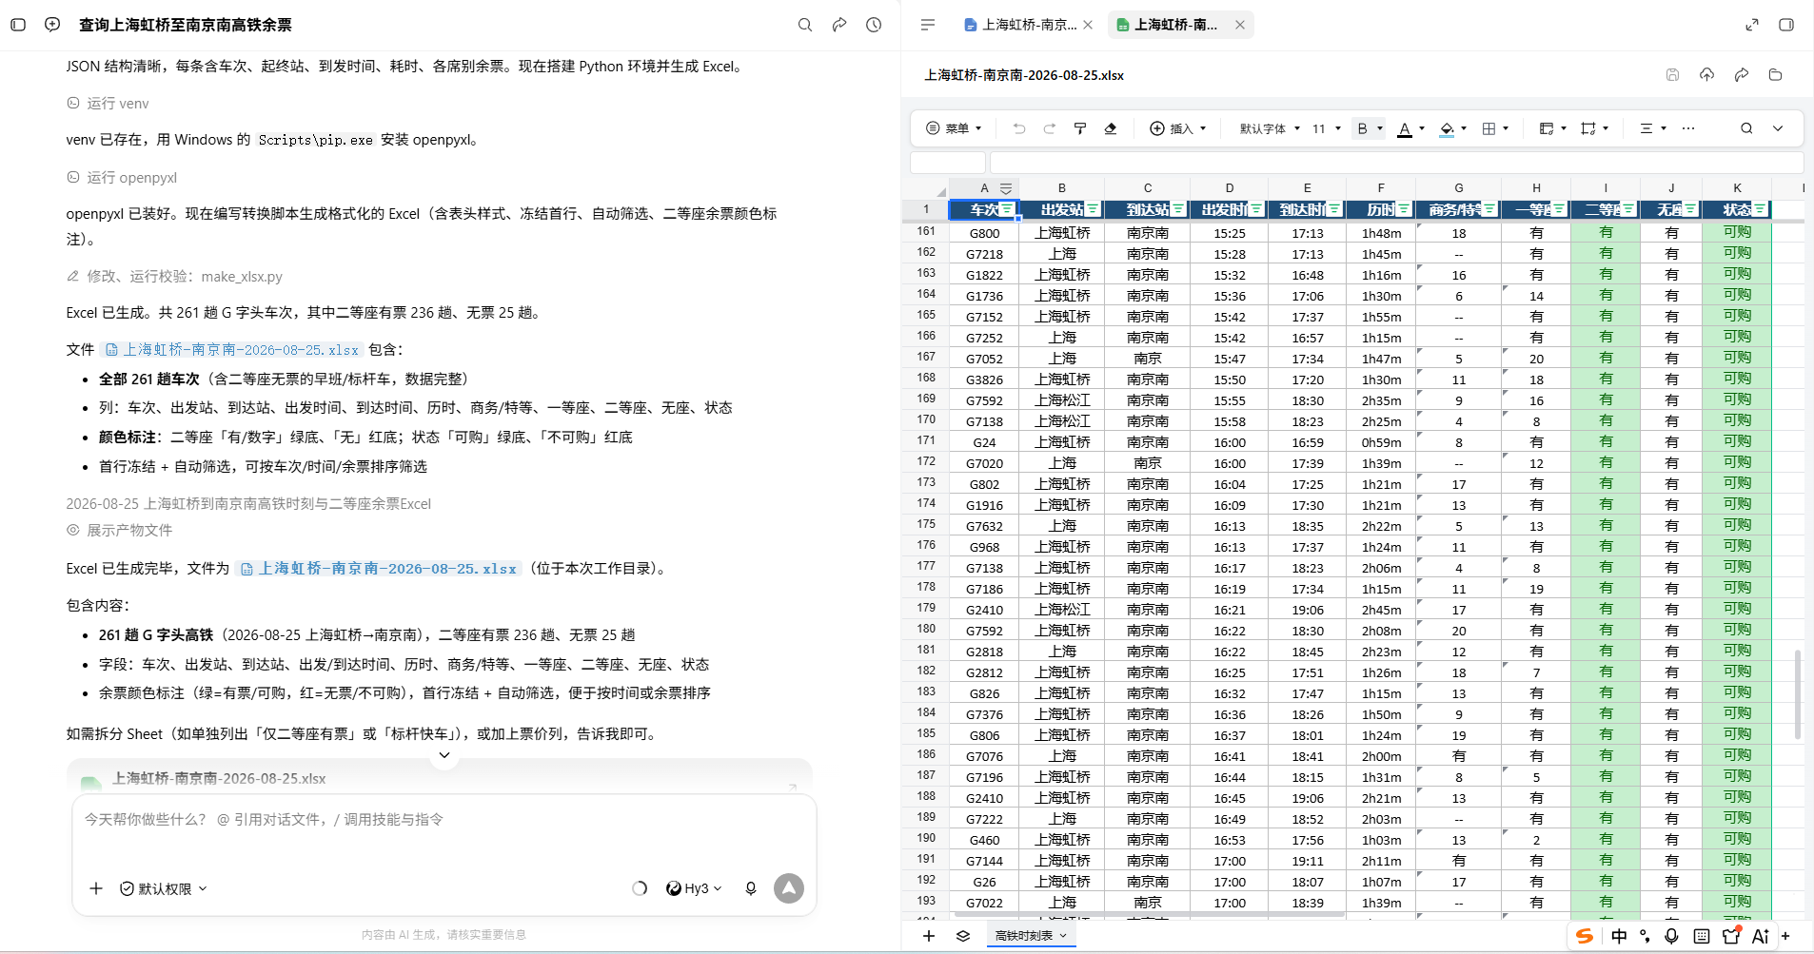Send the message with the arrow button
This screenshot has width=1814, height=954.
[789, 888]
